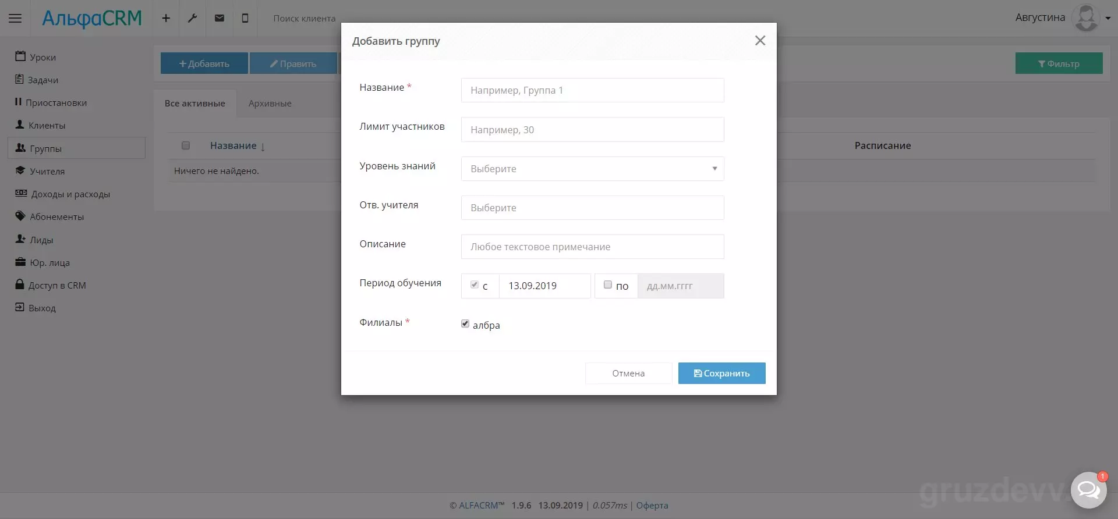
Task: Open the wrench settings icon
Action: (192, 18)
